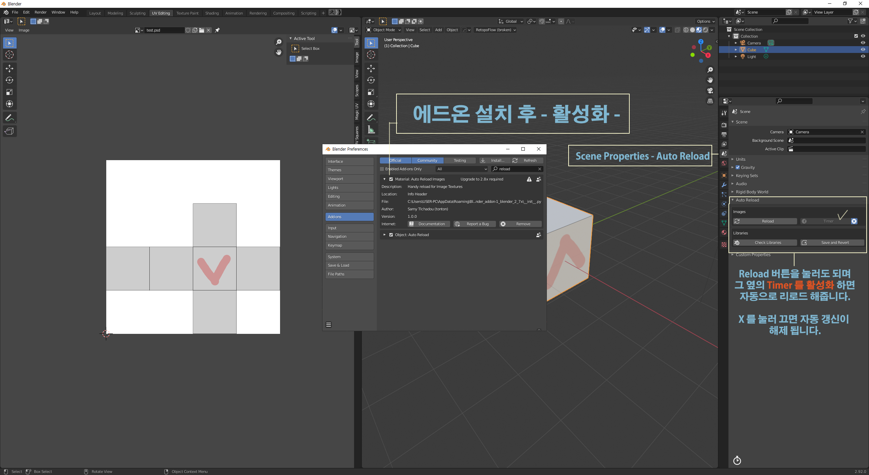This screenshot has height=475, width=869.
Task: Open the Render menu
Action: tap(40, 12)
